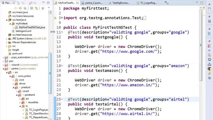Maximize the editor area

click(x=202, y=3)
